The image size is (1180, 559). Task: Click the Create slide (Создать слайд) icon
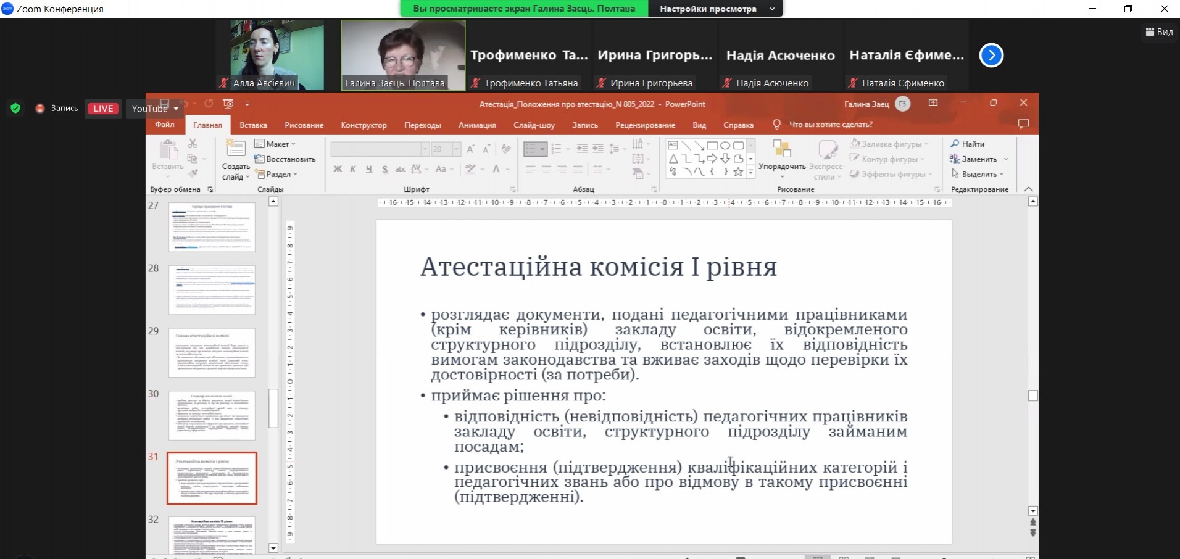[x=235, y=149]
